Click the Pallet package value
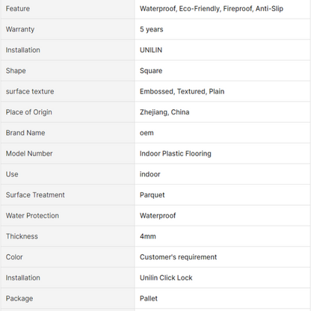311x311 pixels. [149, 298]
